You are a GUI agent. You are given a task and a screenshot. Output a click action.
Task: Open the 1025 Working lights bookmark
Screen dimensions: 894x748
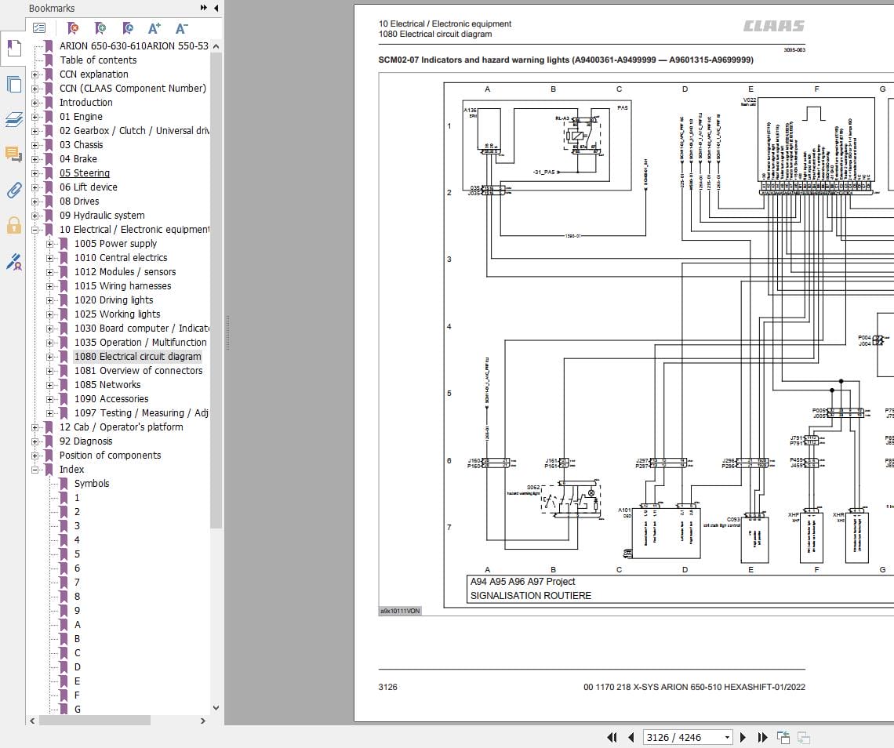tap(117, 314)
